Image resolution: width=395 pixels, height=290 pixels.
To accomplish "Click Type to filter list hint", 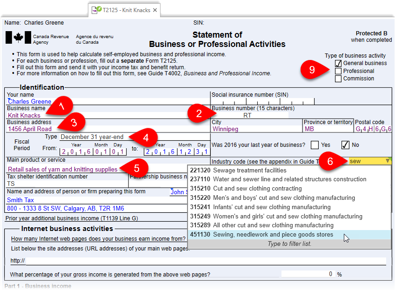I will 289,244.
